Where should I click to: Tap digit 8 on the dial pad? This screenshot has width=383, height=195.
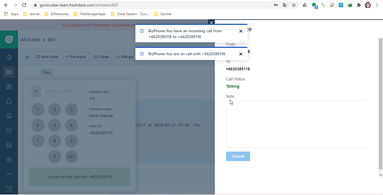tap(55, 141)
